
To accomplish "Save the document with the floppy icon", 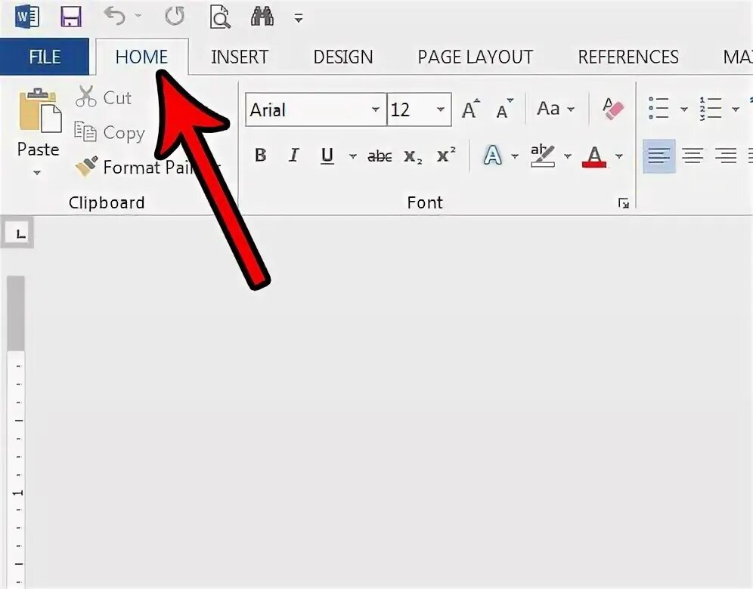I will (70, 17).
